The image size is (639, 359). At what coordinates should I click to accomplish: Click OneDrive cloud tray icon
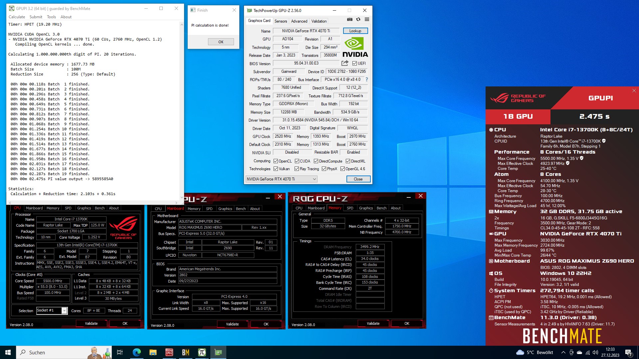tap(579, 353)
